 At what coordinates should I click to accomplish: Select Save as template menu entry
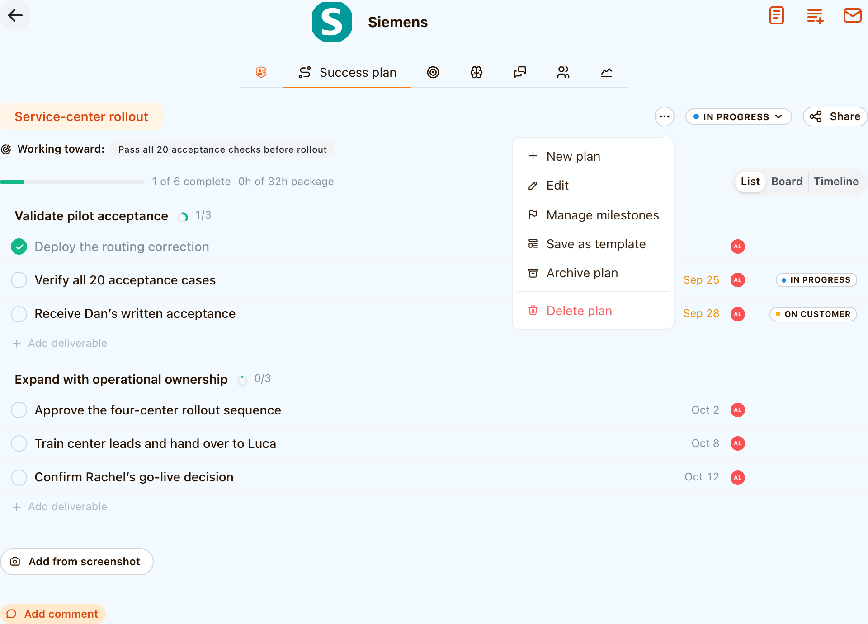pyautogui.click(x=593, y=244)
